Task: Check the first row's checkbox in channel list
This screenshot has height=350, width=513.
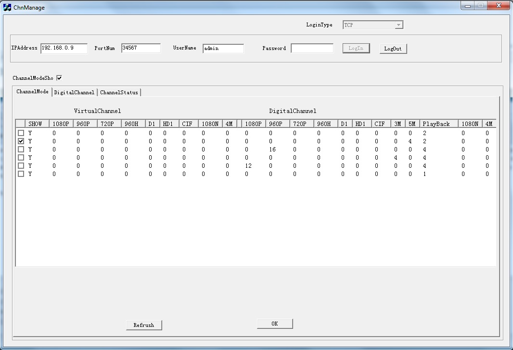Action: point(21,133)
